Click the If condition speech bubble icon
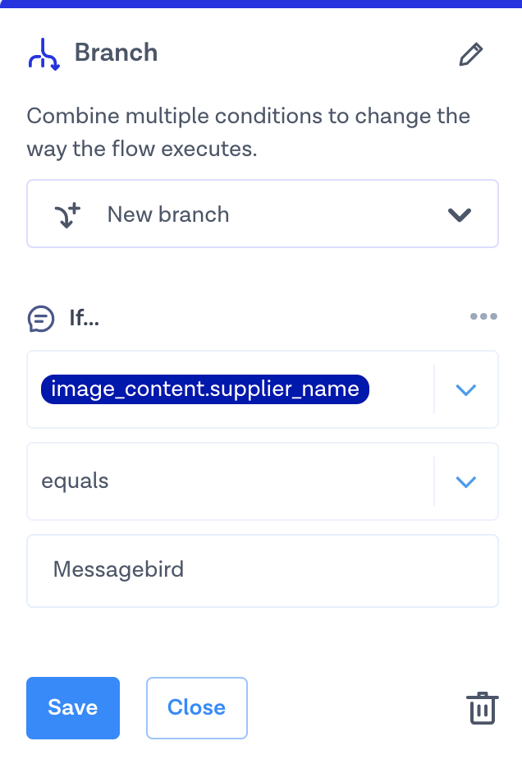 click(x=41, y=318)
